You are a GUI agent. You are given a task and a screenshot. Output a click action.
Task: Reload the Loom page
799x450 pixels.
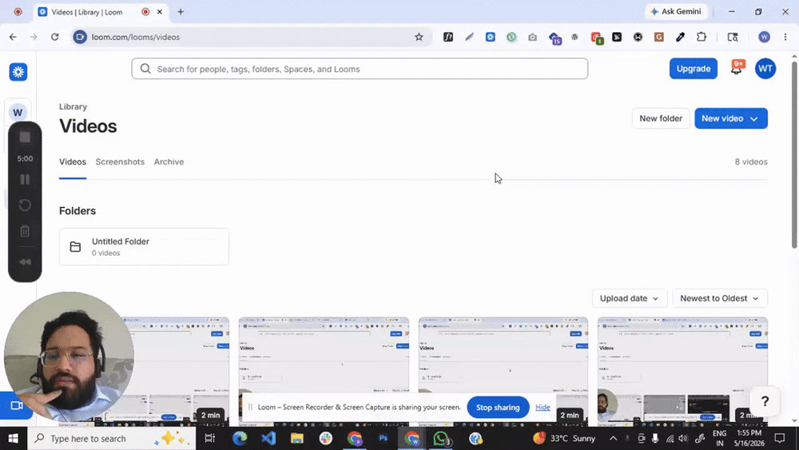(54, 37)
